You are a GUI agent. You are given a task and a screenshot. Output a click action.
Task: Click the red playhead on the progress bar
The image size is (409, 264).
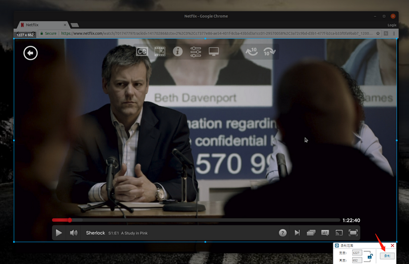pos(70,220)
